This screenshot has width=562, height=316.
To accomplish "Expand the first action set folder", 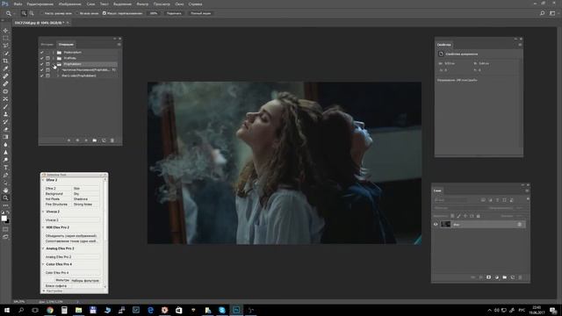I will coord(54,53).
